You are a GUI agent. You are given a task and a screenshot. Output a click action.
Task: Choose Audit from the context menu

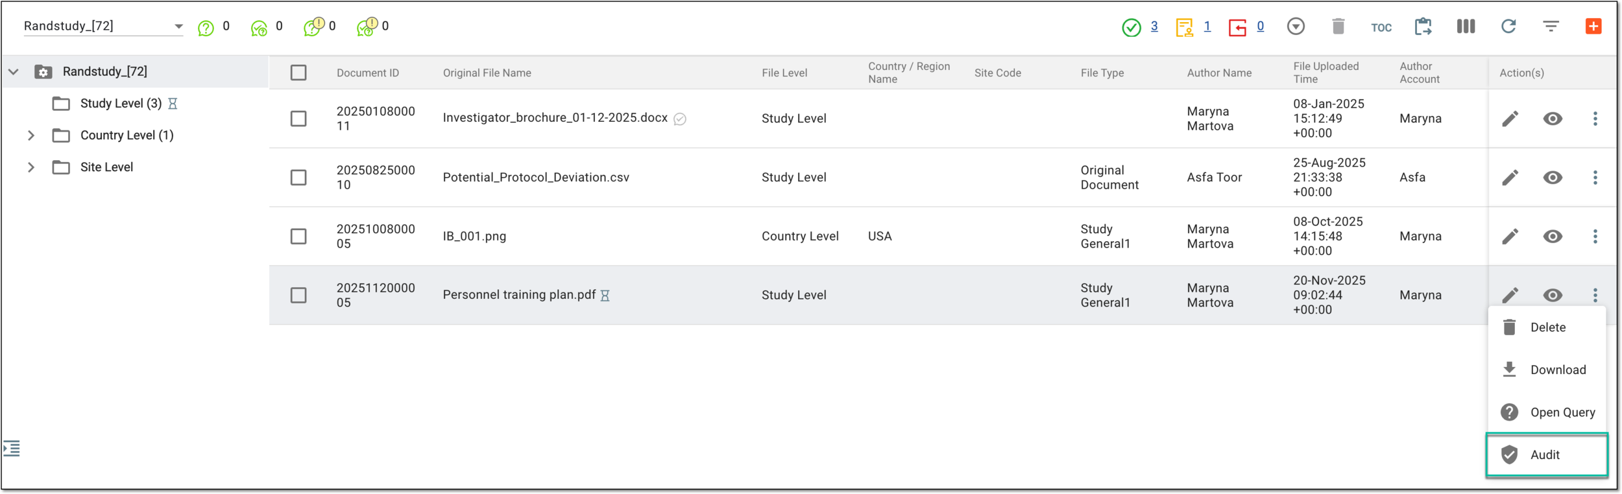pos(1547,455)
